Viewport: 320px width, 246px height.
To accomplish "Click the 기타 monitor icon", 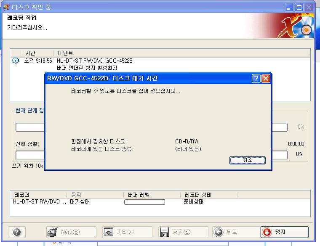I will tap(109, 232).
